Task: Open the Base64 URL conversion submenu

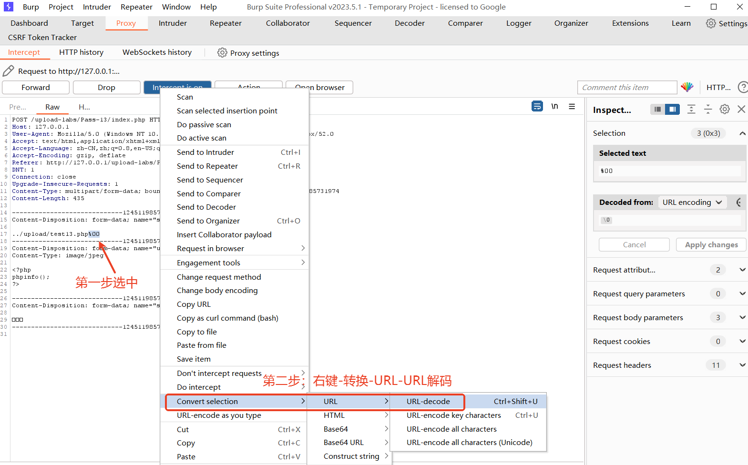Action: click(x=348, y=443)
